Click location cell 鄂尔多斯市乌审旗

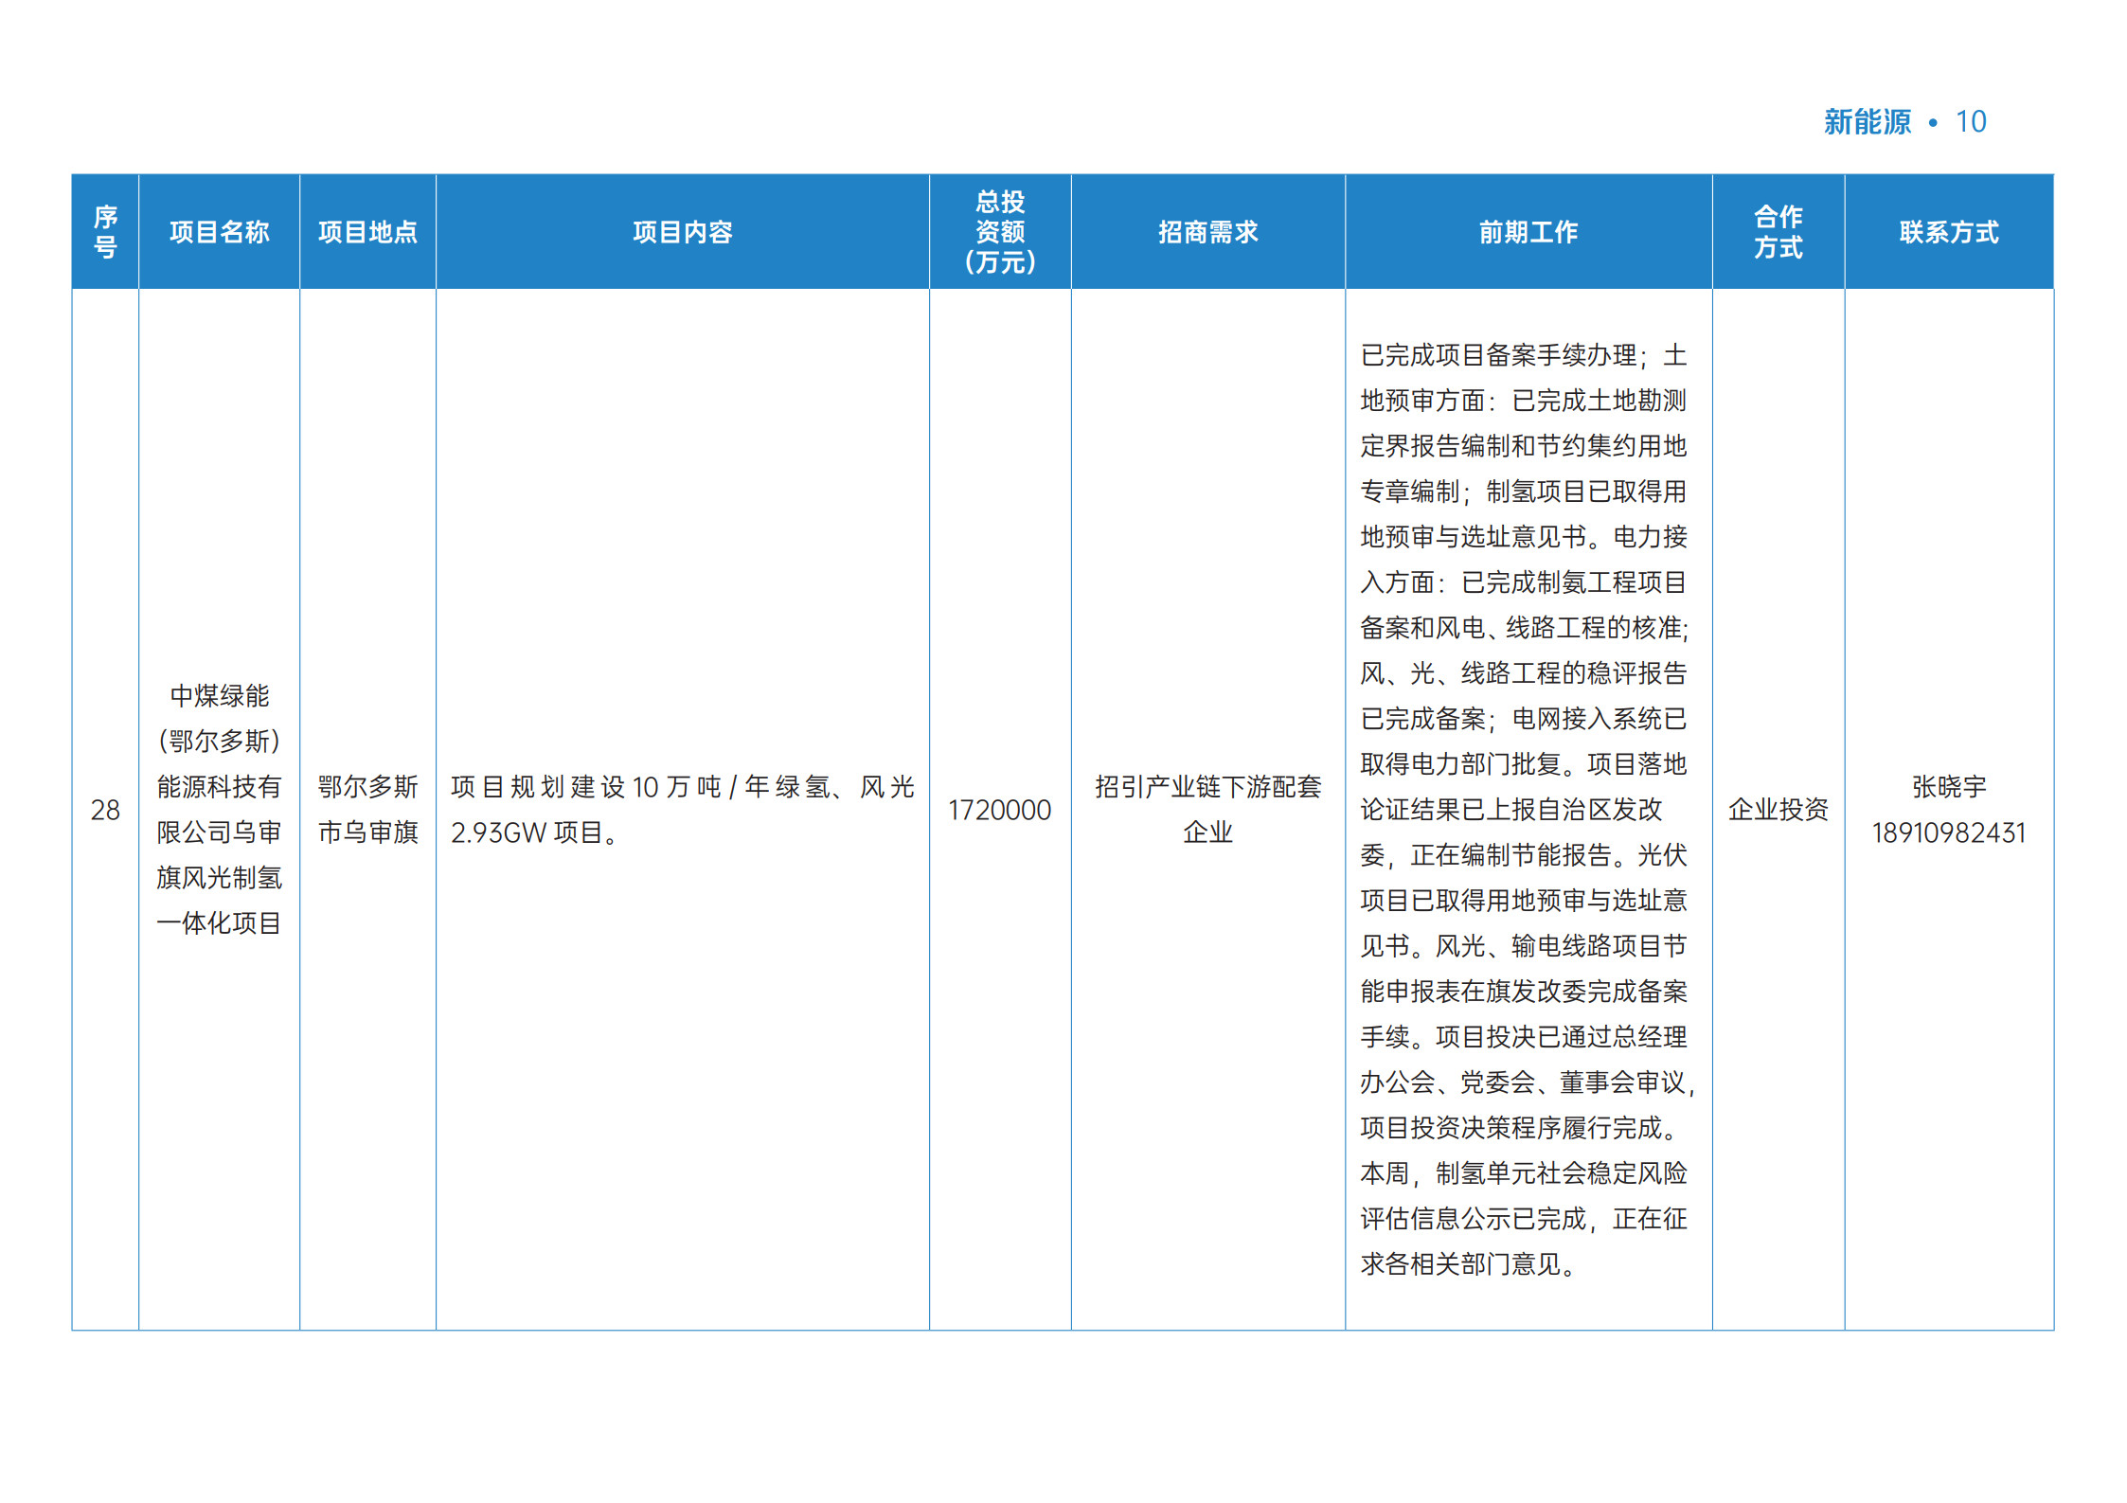(367, 809)
